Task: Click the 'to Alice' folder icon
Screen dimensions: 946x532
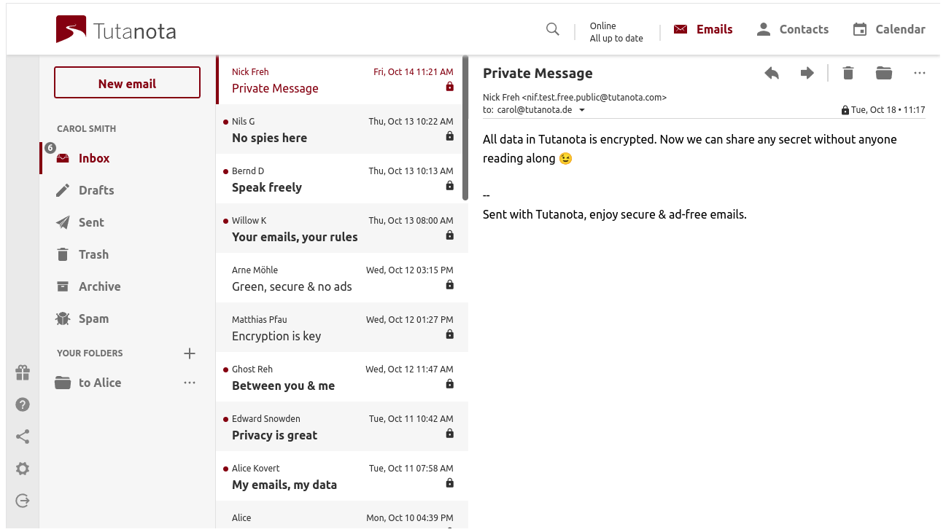Action: coord(63,383)
